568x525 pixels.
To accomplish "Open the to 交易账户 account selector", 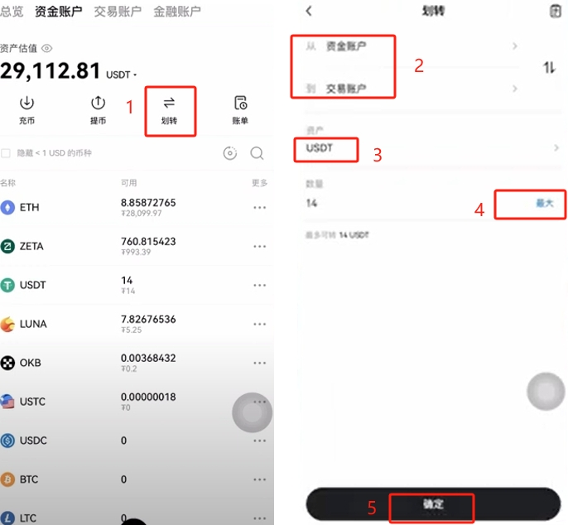I will [x=412, y=89].
